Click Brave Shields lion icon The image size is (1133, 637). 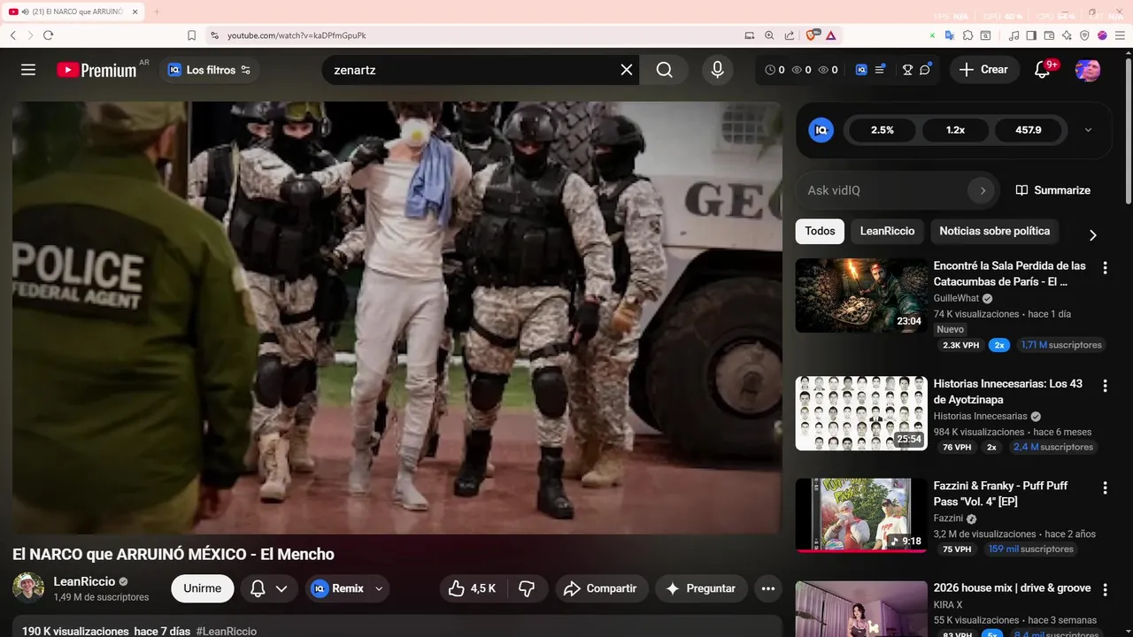tap(812, 35)
